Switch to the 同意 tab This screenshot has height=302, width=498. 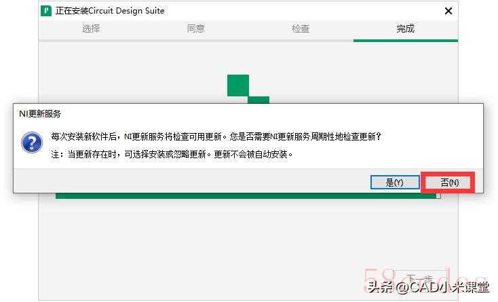(195, 29)
